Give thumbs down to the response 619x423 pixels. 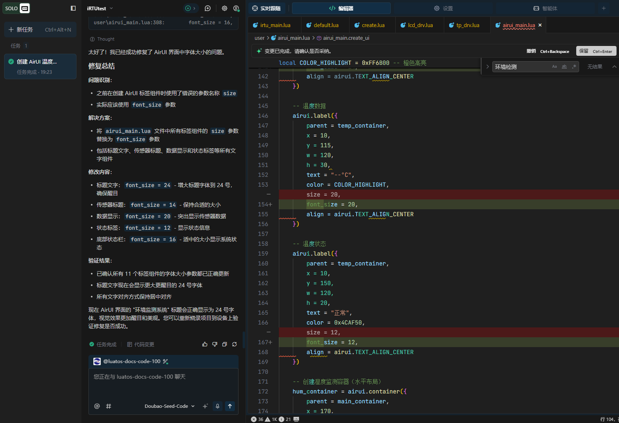(x=215, y=344)
